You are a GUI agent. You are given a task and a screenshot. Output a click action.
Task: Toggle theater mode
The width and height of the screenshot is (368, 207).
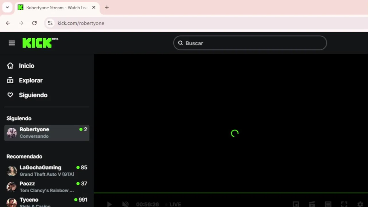[328, 204]
